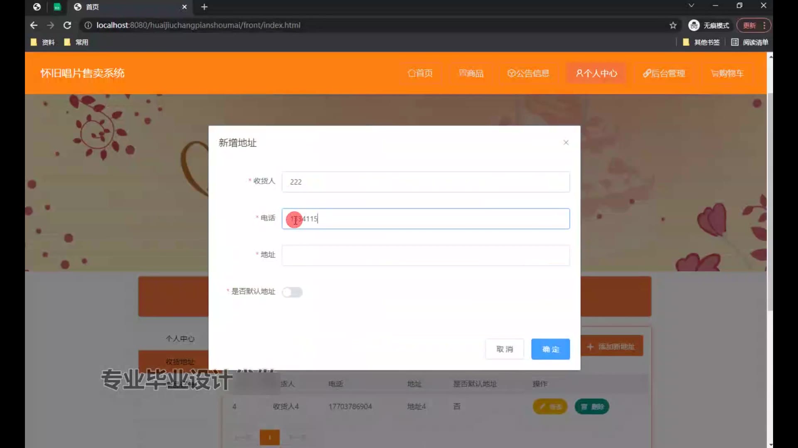Click into the 收货人 input field
The image size is (798, 448).
pos(425,182)
